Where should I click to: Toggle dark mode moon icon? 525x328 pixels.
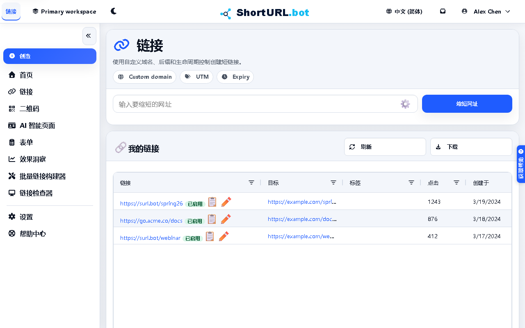(114, 11)
